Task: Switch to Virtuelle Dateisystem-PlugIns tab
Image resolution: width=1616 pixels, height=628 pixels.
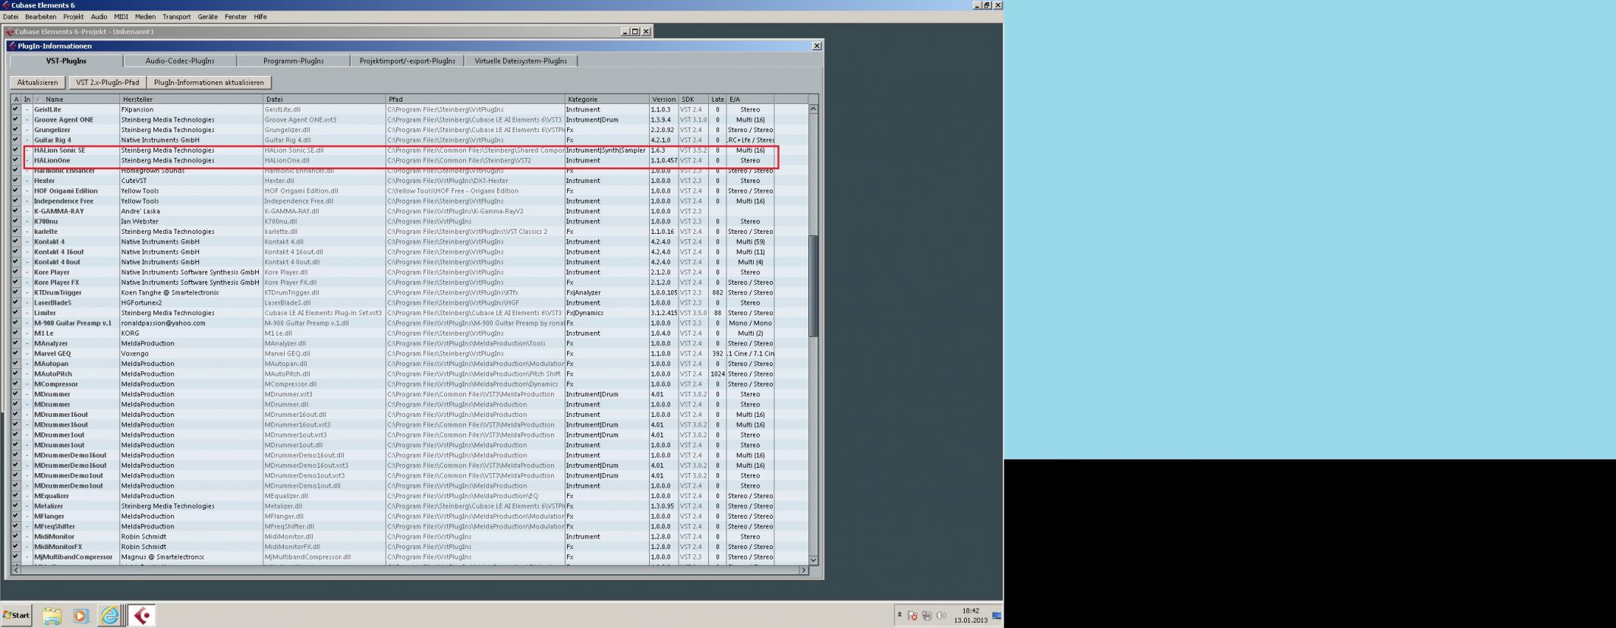Action: [x=521, y=61]
